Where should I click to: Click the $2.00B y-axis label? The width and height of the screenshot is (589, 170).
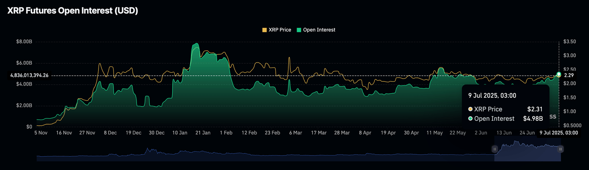click(24, 105)
